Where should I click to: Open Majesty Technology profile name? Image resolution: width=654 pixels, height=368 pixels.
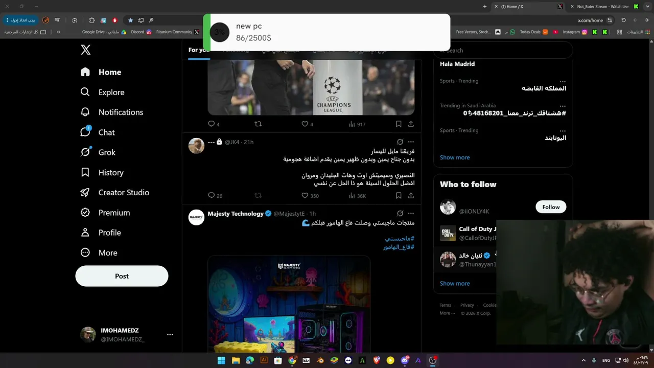(x=236, y=214)
